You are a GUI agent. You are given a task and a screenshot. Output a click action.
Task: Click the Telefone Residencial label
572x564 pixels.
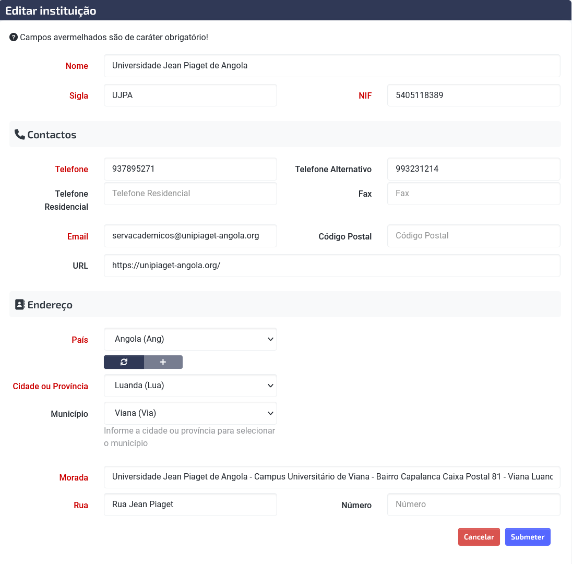66,200
